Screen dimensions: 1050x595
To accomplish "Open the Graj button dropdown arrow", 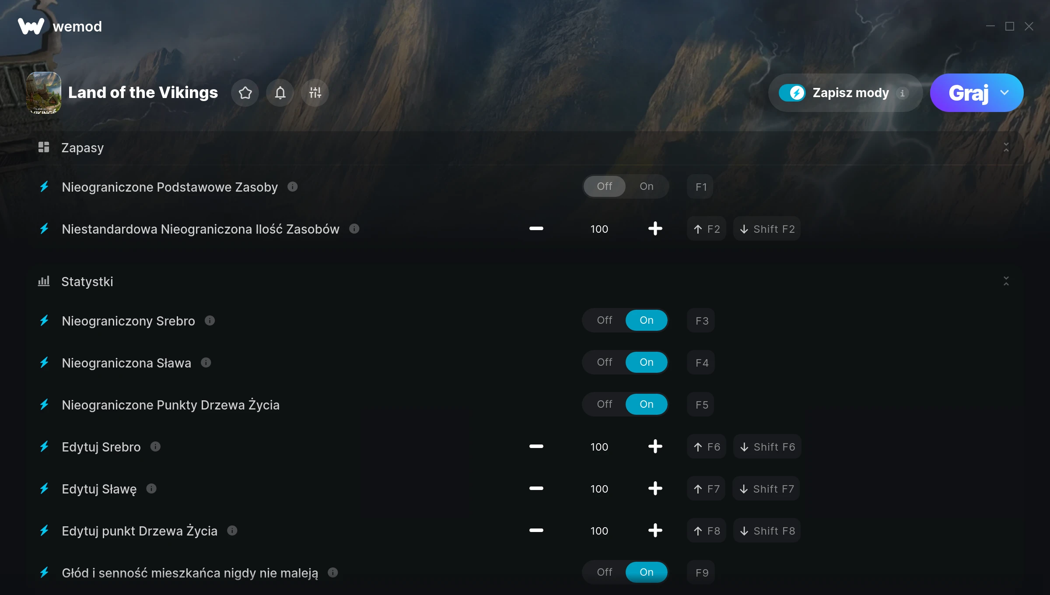I will click(x=1004, y=93).
